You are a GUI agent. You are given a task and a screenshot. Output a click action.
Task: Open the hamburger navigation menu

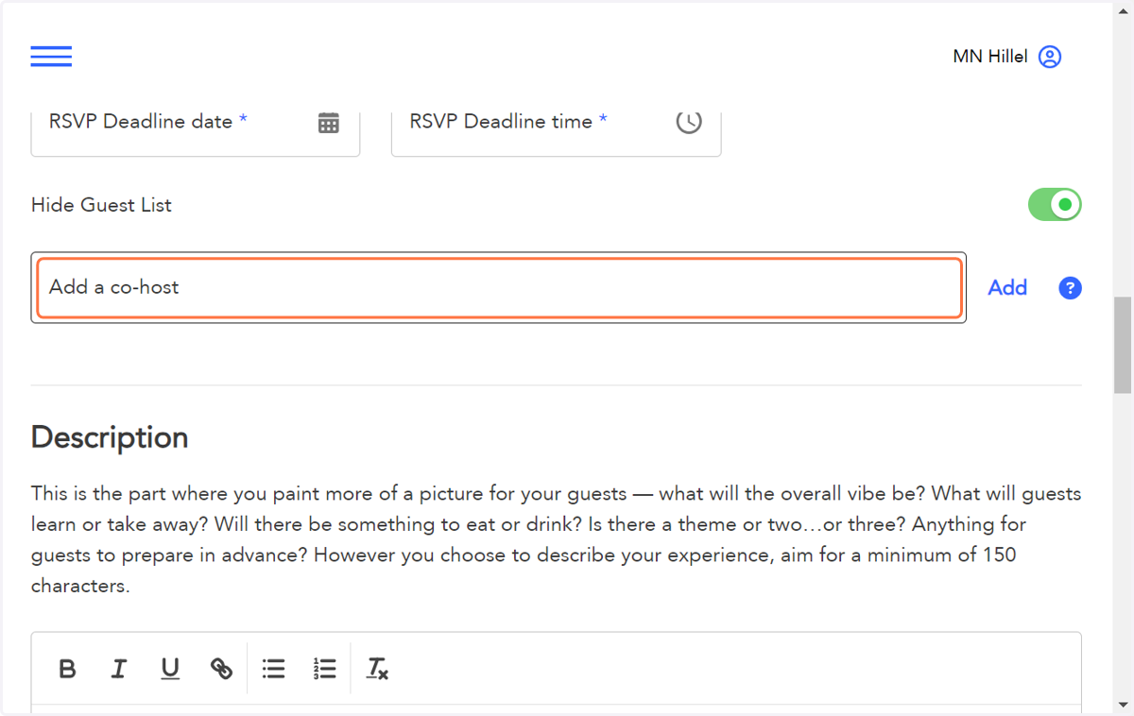tap(51, 57)
